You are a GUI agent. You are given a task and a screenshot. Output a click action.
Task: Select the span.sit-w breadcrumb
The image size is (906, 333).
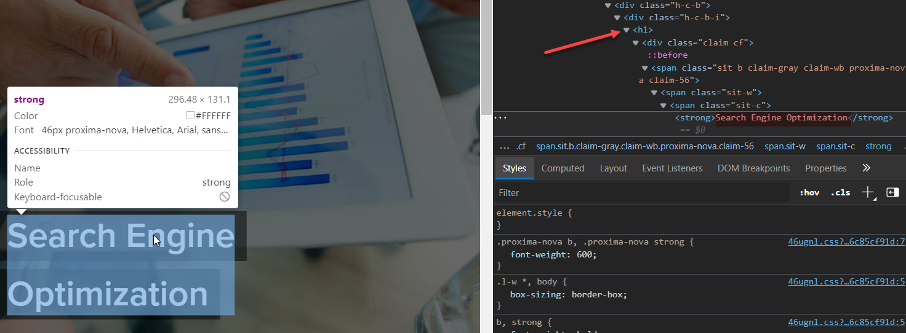[785, 146]
